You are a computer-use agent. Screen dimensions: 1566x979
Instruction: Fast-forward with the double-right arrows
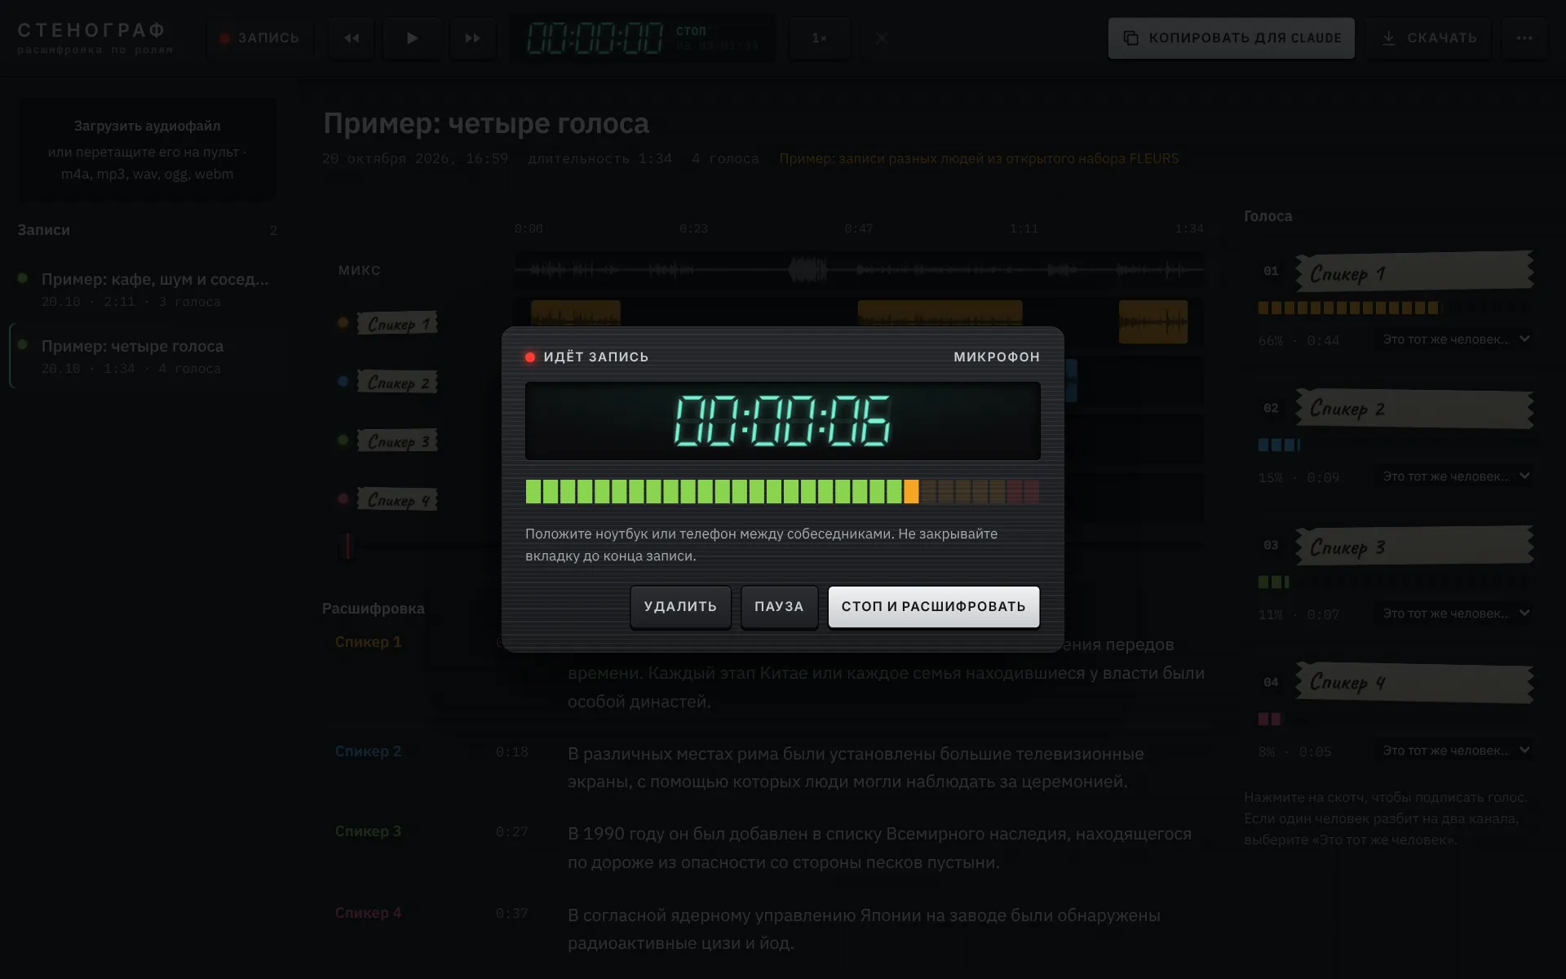[x=472, y=38]
